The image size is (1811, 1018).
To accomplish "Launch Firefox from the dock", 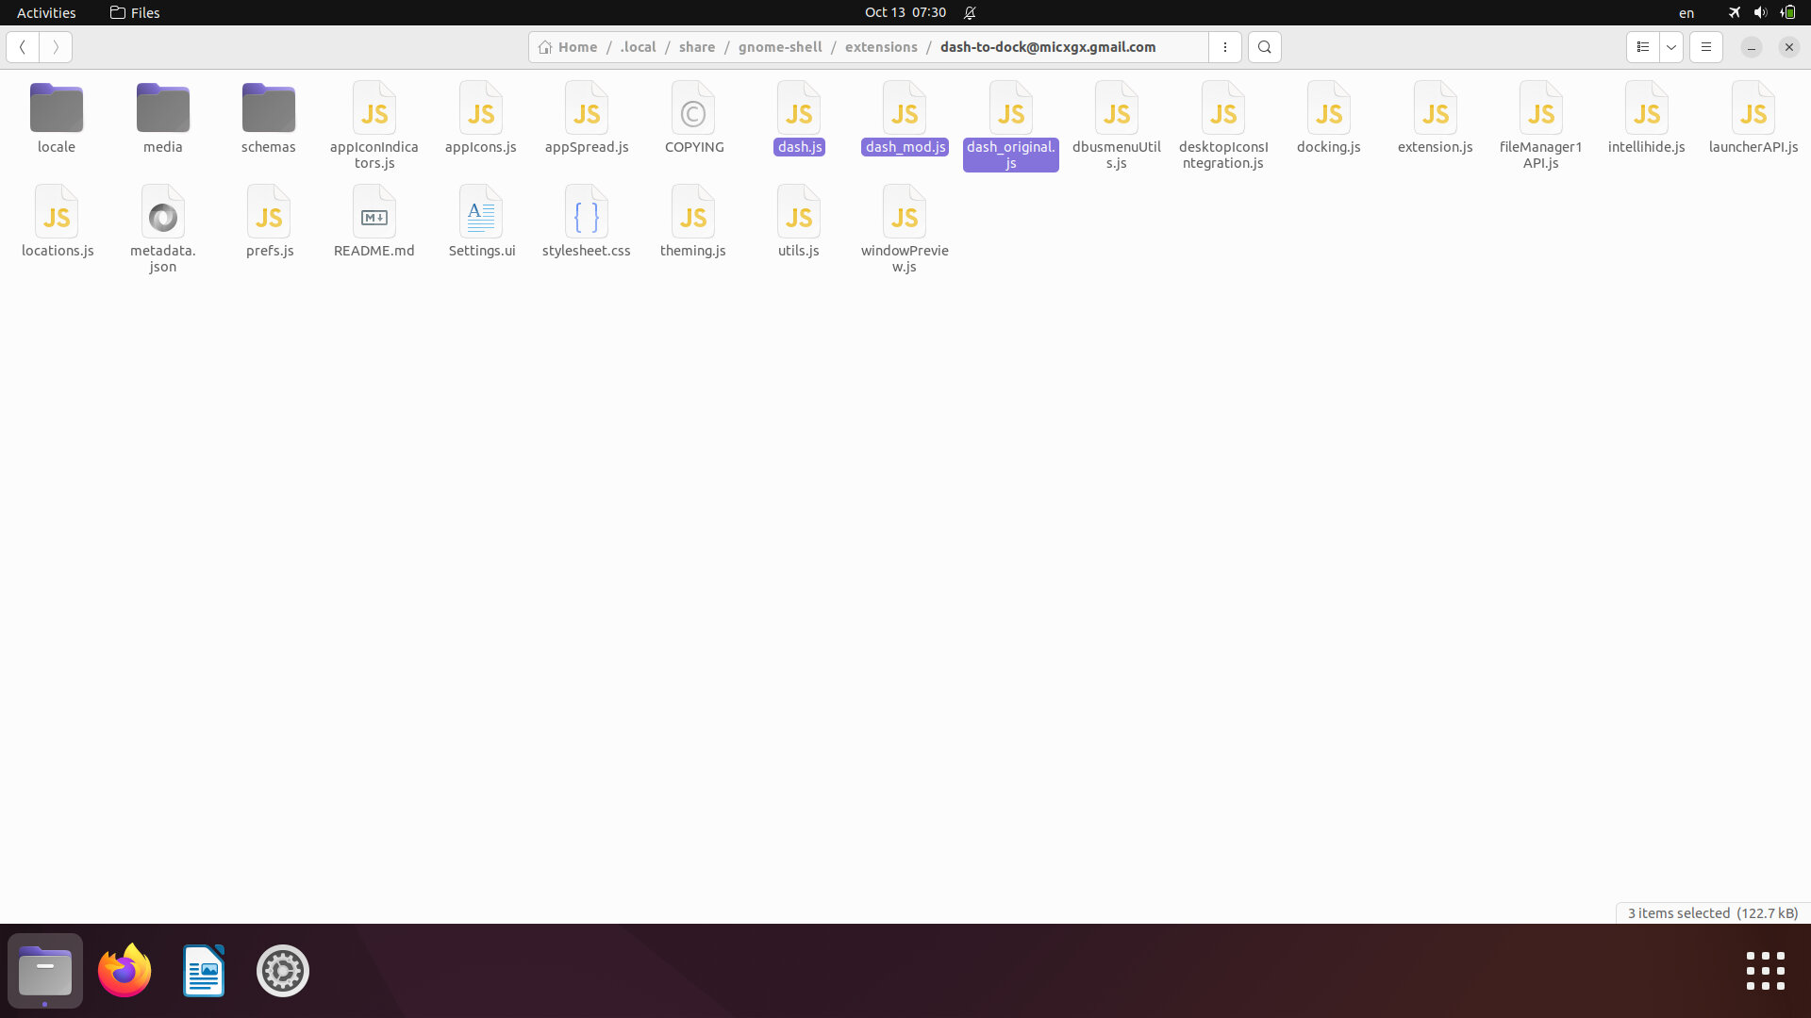I will click(x=125, y=971).
